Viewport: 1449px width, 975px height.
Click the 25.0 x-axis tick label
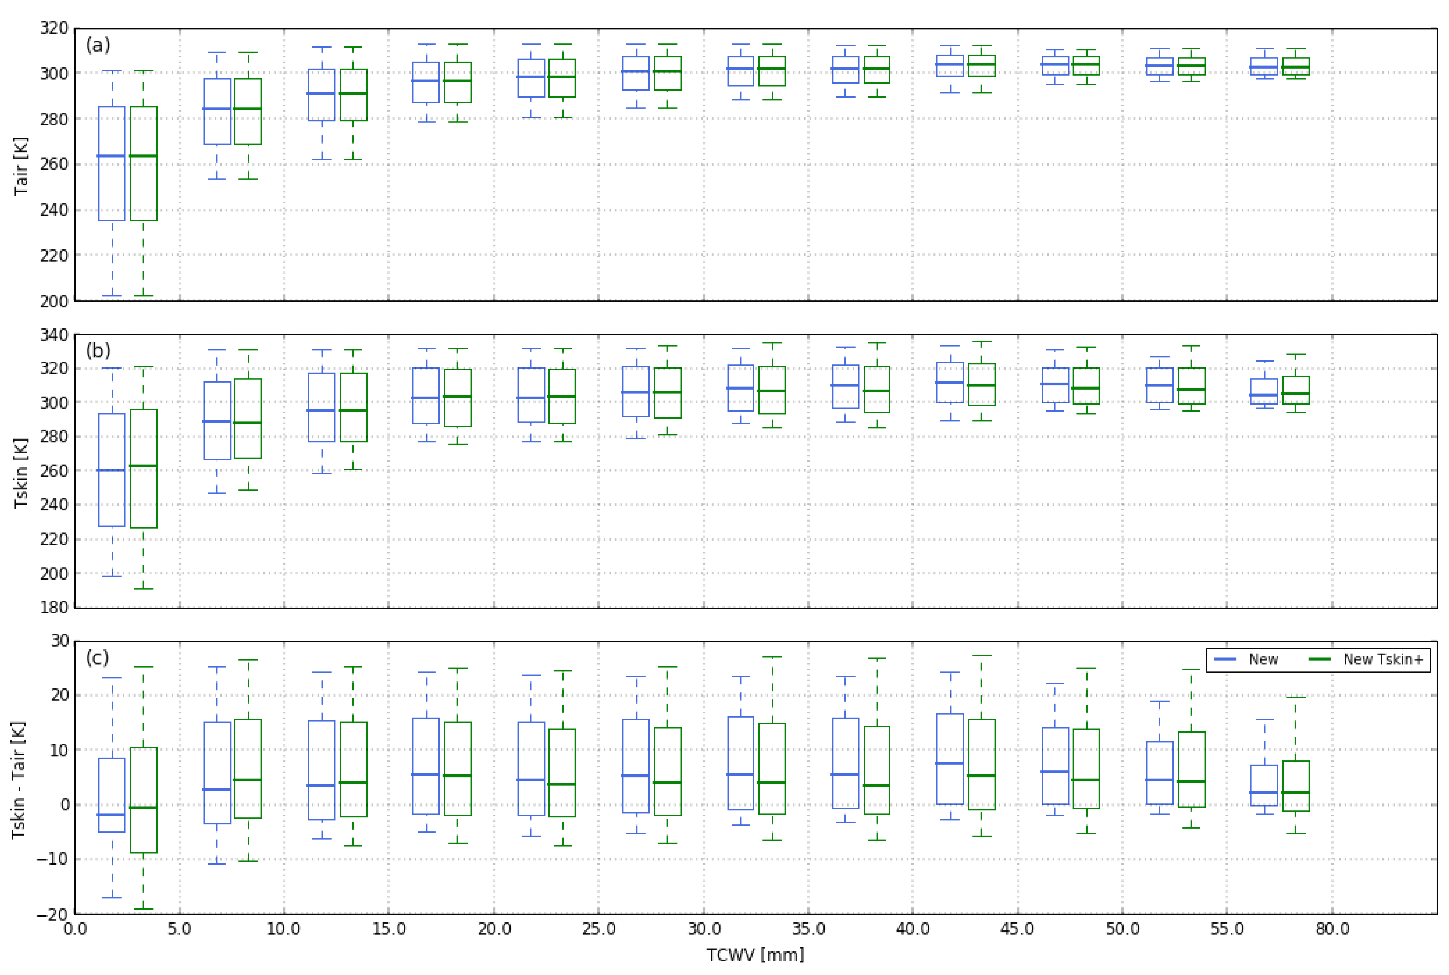click(598, 929)
